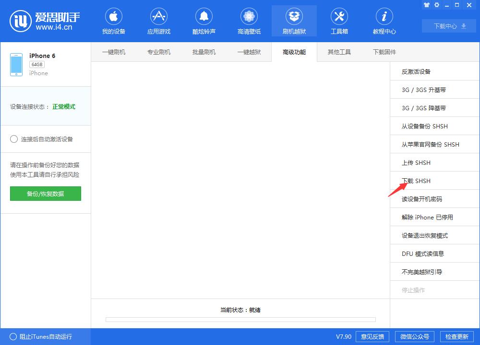Open 下载中心 download center
Screen dimensions: 480x345
coord(450,26)
